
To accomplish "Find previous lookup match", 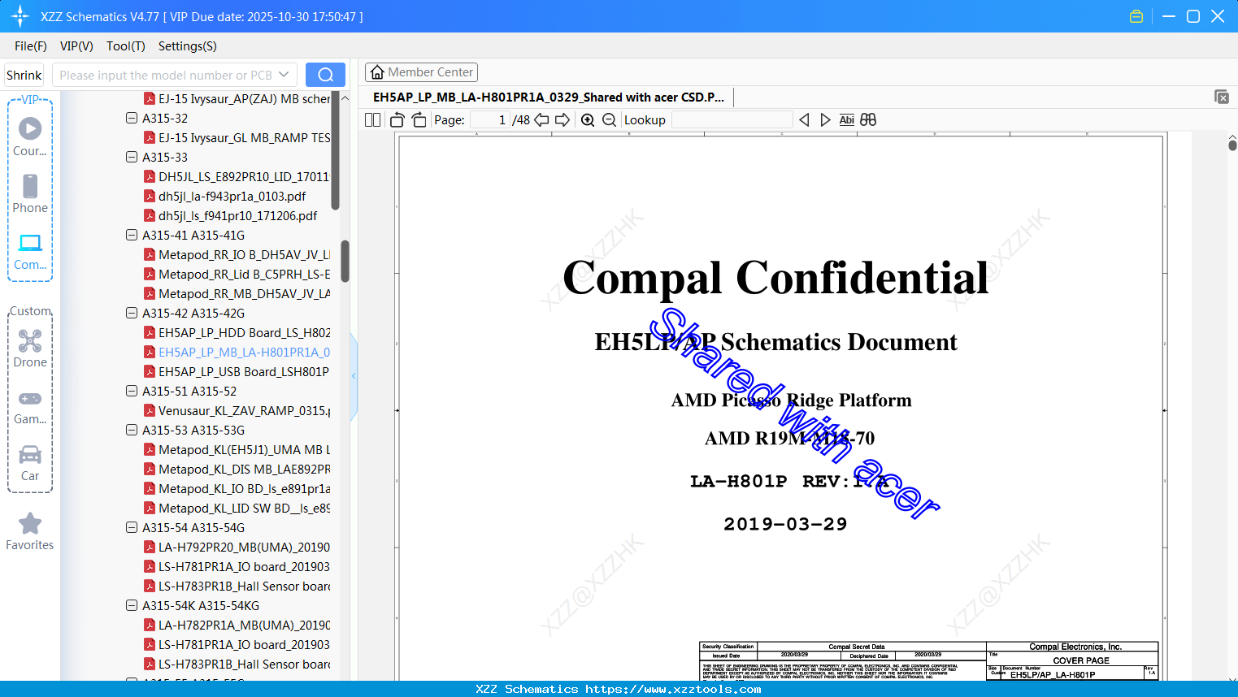I will [x=804, y=120].
